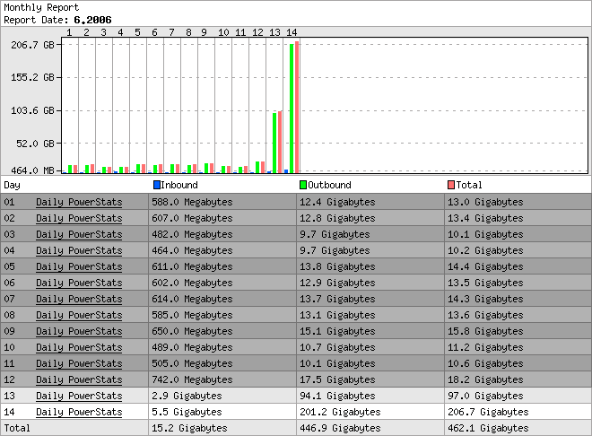Image resolution: width=592 pixels, height=436 pixels.
Task: Click the green outbound bar for day 13
Action: [274, 143]
